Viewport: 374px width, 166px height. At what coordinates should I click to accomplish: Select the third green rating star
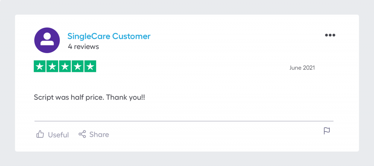click(x=65, y=66)
